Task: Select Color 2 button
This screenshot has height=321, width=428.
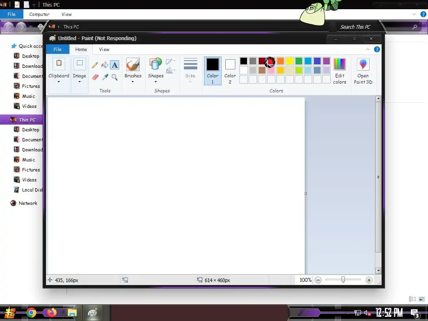Action: point(230,71)
